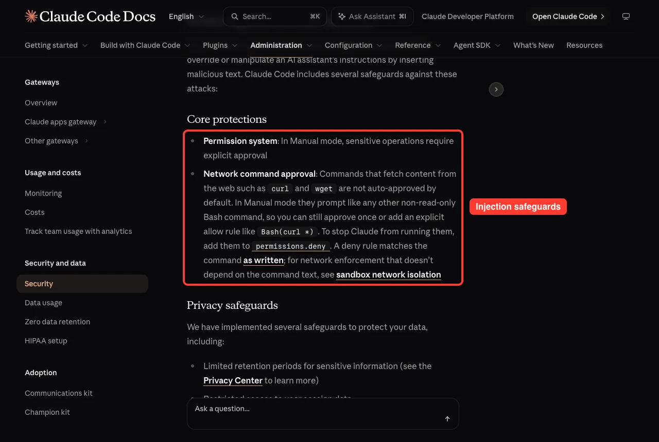The height and width of the screenshot is (442, 659).
Task: Select Security in the sidebar
Action: (x=82, y=284)
